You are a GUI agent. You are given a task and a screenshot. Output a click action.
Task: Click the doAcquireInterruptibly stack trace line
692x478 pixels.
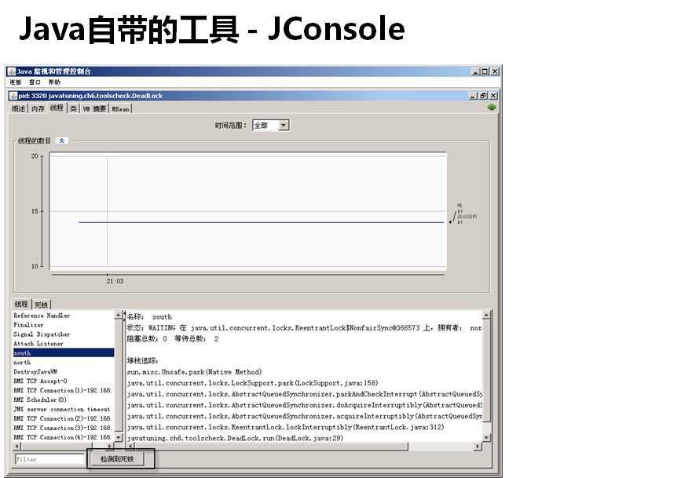(x=305, y=405)
